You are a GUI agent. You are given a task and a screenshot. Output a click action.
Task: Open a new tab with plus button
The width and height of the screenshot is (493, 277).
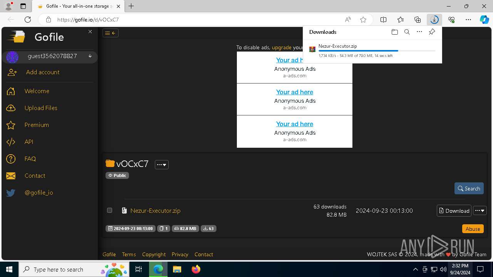pos(131,6)
